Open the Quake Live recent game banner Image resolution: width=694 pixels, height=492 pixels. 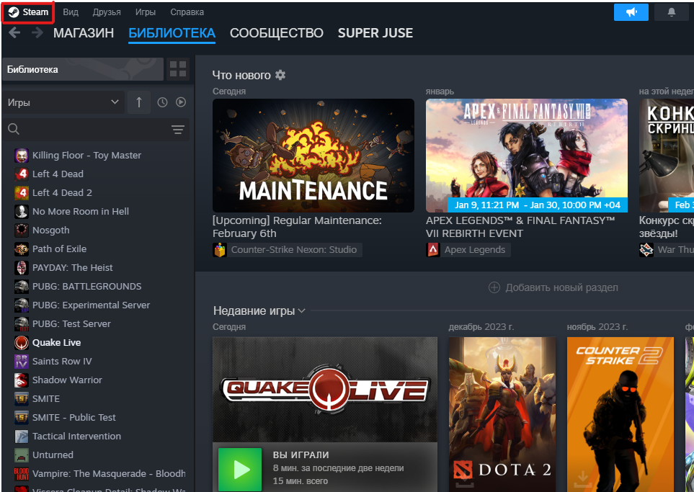click(325, 390)
